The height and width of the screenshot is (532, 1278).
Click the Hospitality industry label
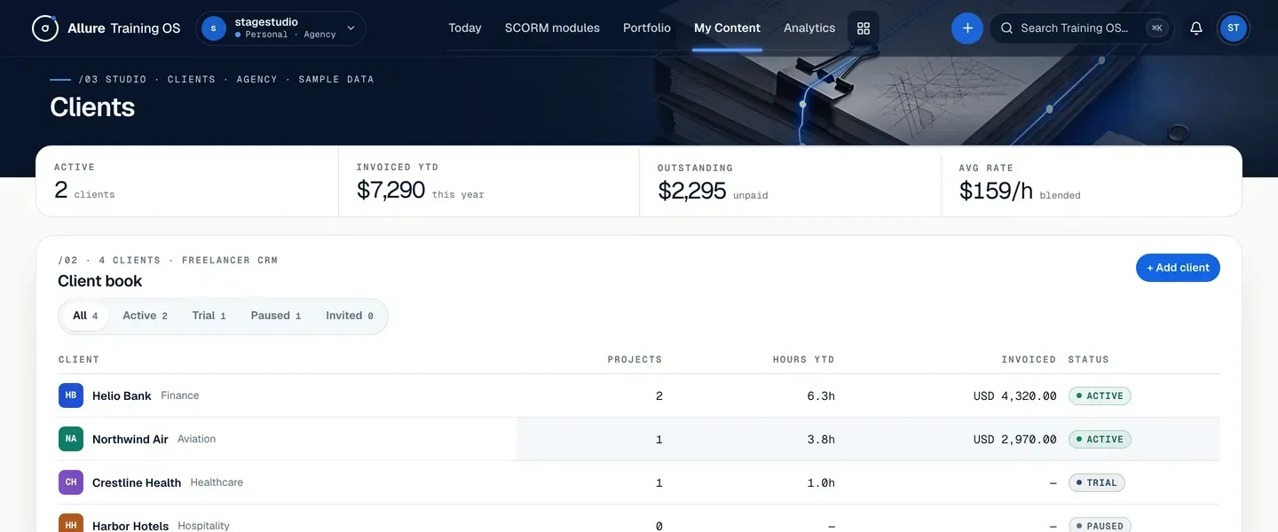tap(204, 526)
